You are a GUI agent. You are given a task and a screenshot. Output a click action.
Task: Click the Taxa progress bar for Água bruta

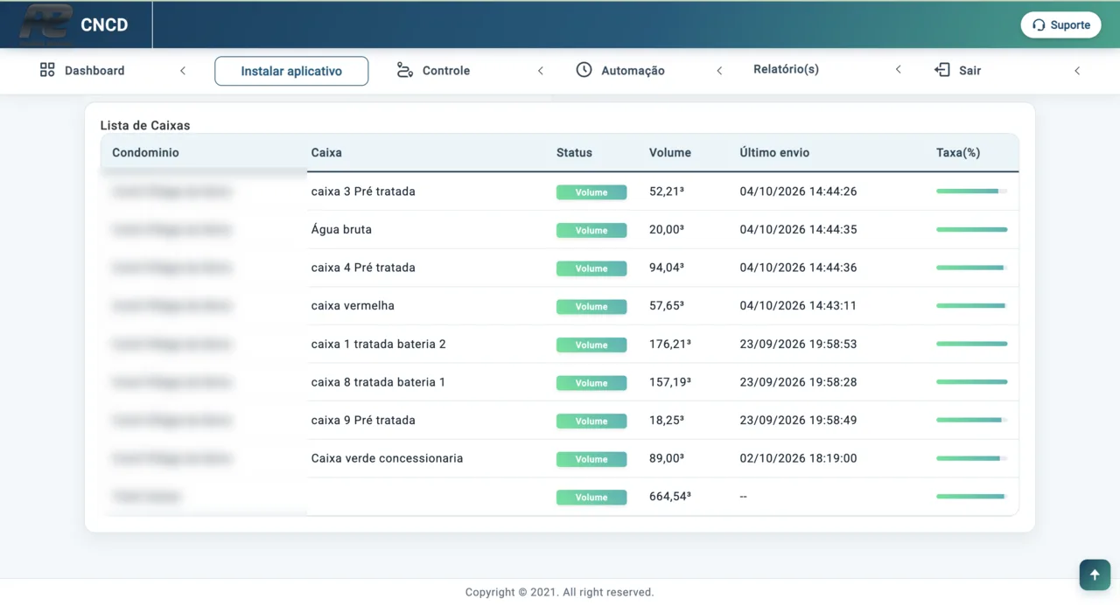click(x=971, y=229)
